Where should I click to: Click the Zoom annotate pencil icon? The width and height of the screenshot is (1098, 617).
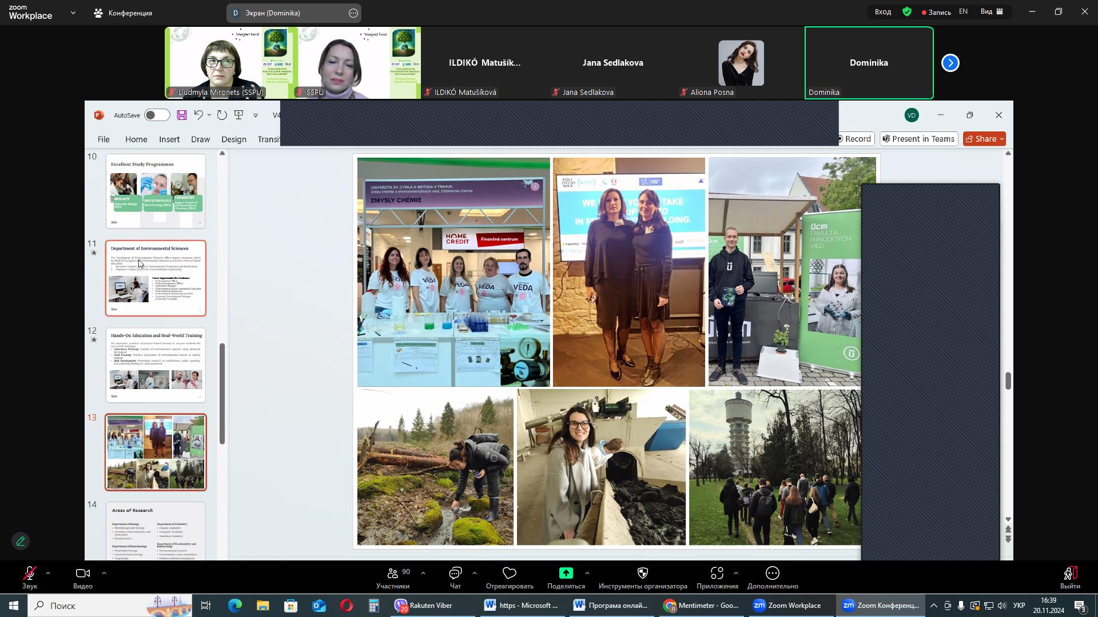point(21,541)
